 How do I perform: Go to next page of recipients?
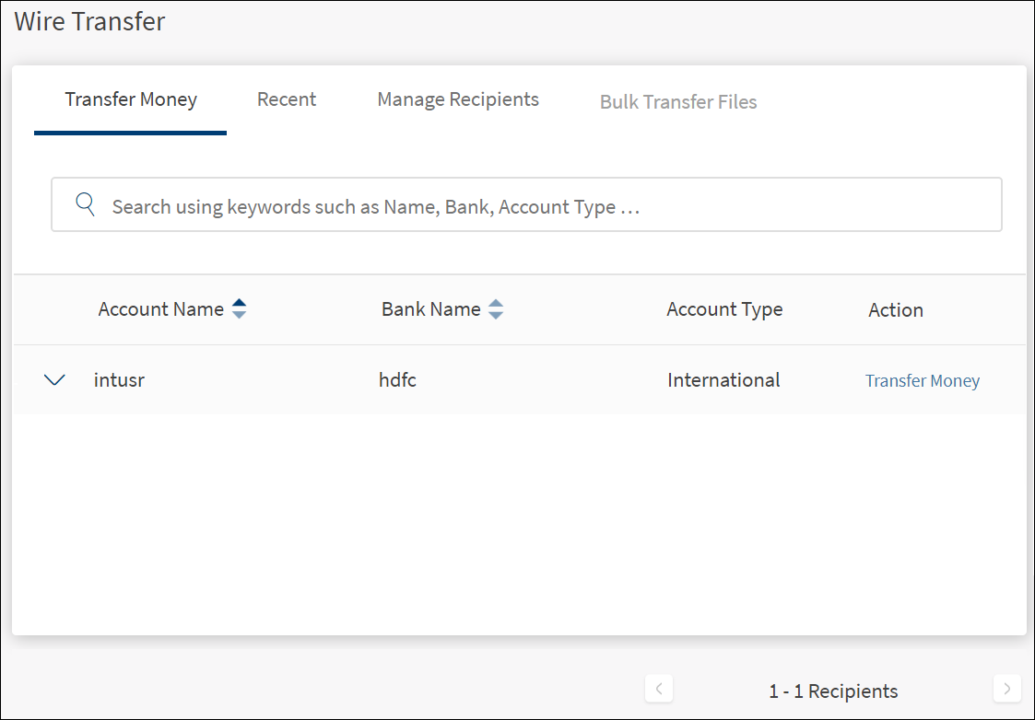pyautogui.click(x=1006, y=689)
